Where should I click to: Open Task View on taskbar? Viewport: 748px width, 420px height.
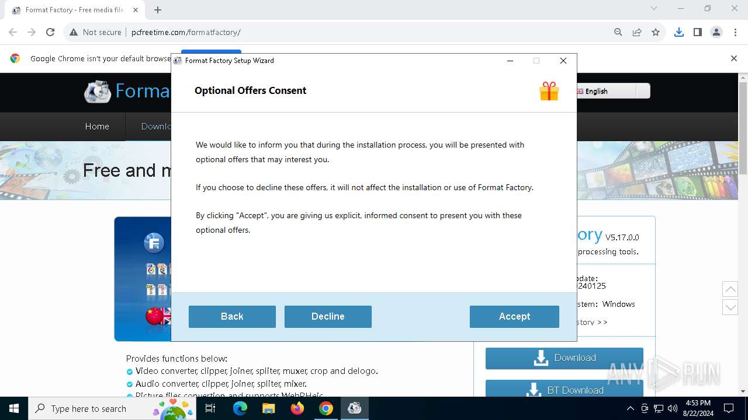210,408
